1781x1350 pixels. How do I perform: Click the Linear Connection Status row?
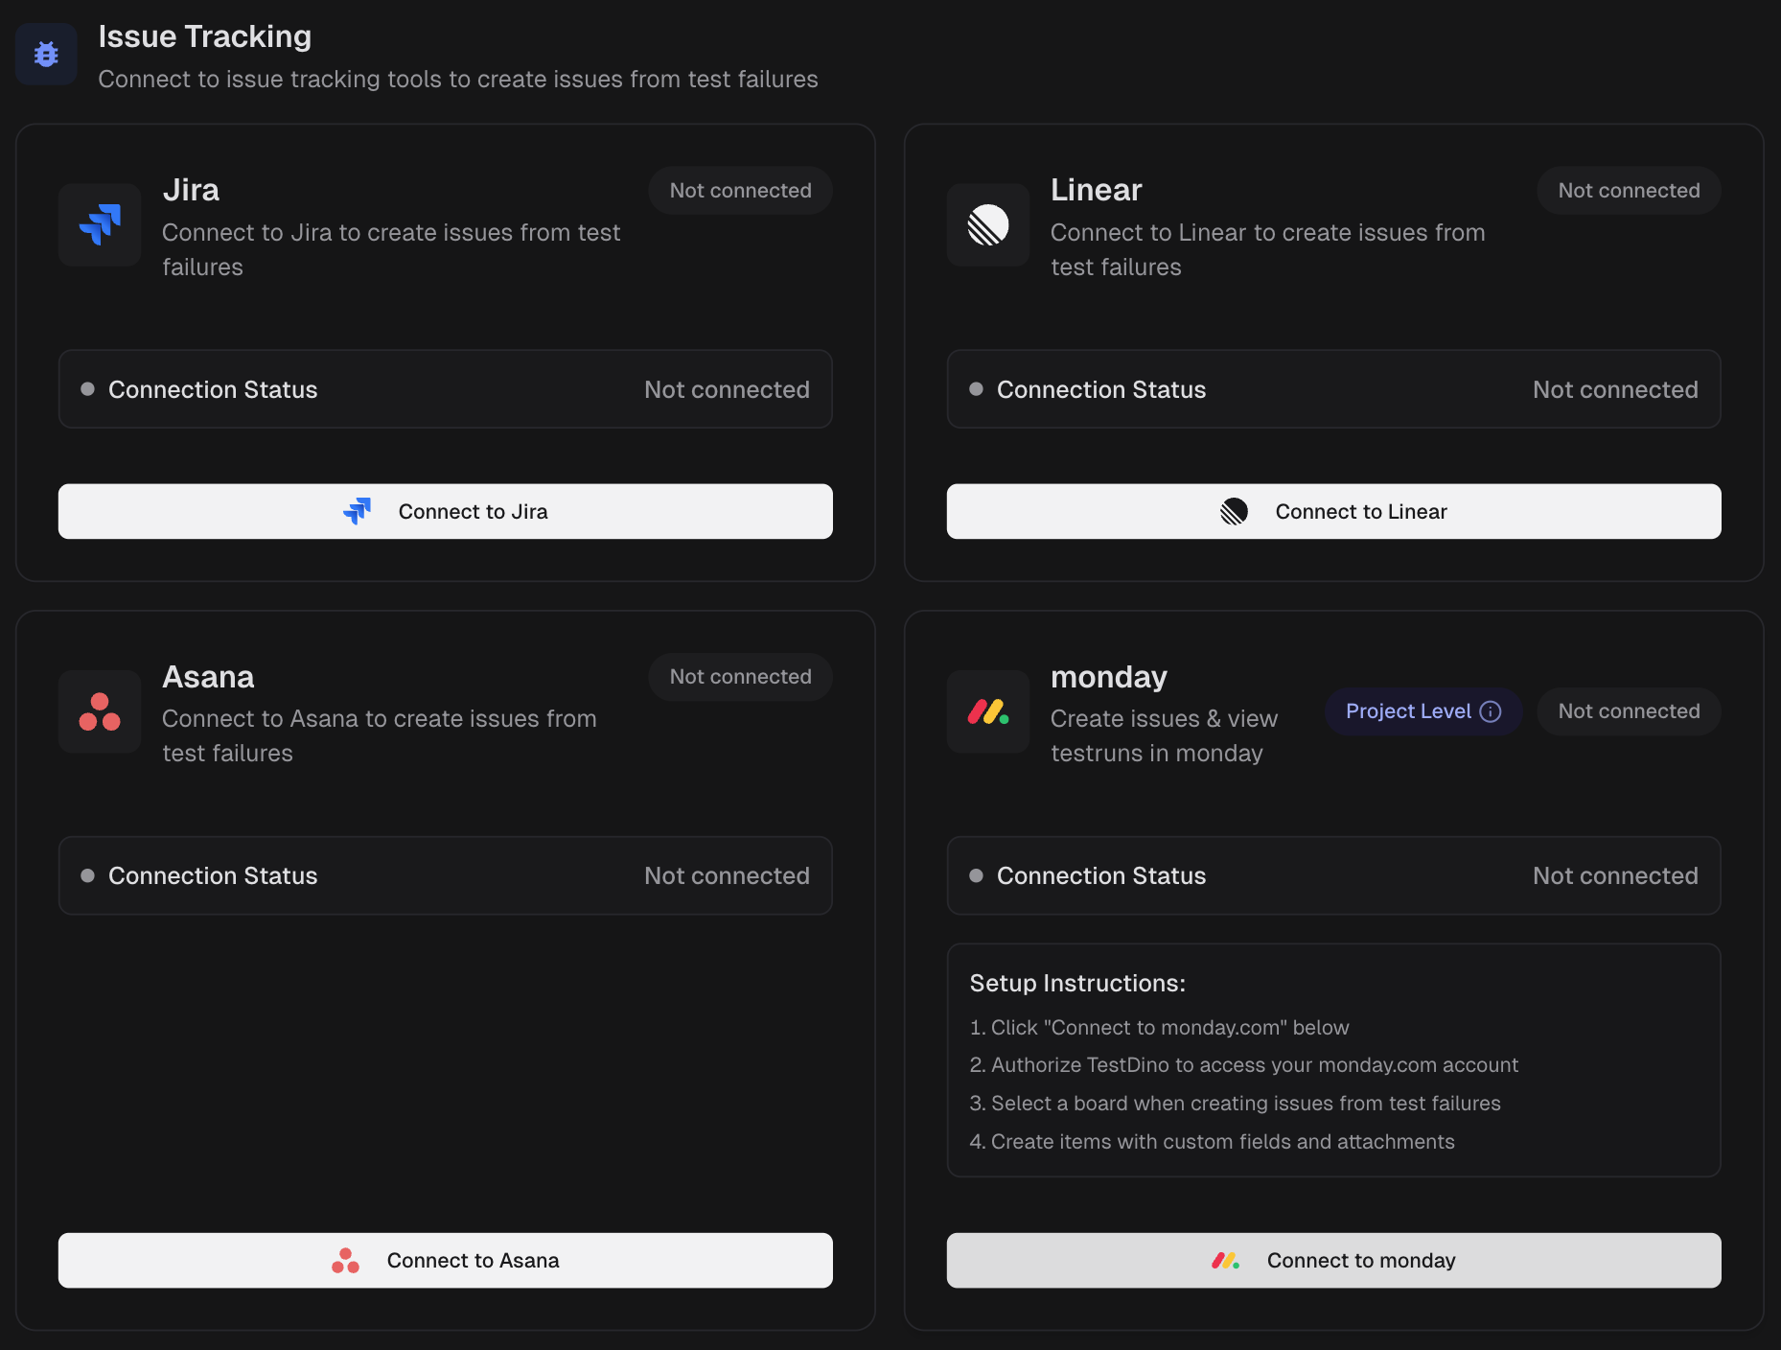1333,389
